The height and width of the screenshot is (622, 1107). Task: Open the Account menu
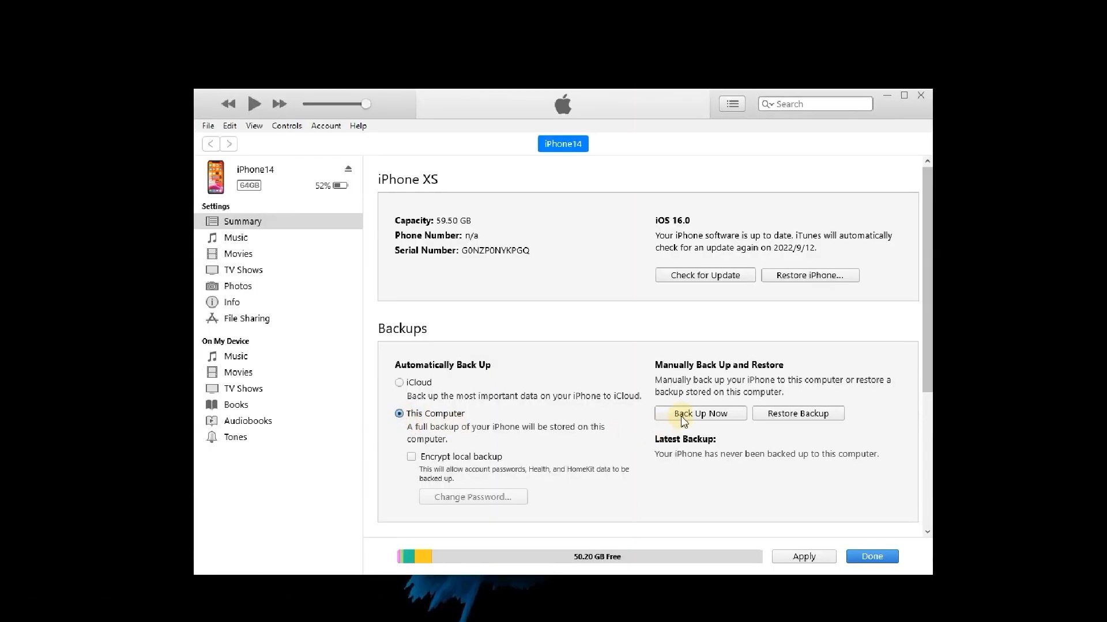pyautogui.click(x=326, y=126)
